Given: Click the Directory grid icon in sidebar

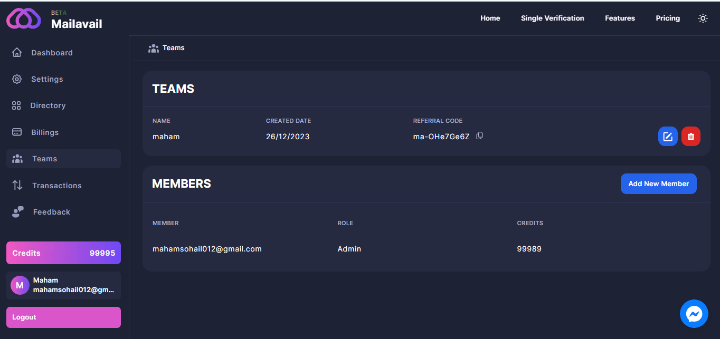Looking at the screenshot, I should [x=16, y=105].
